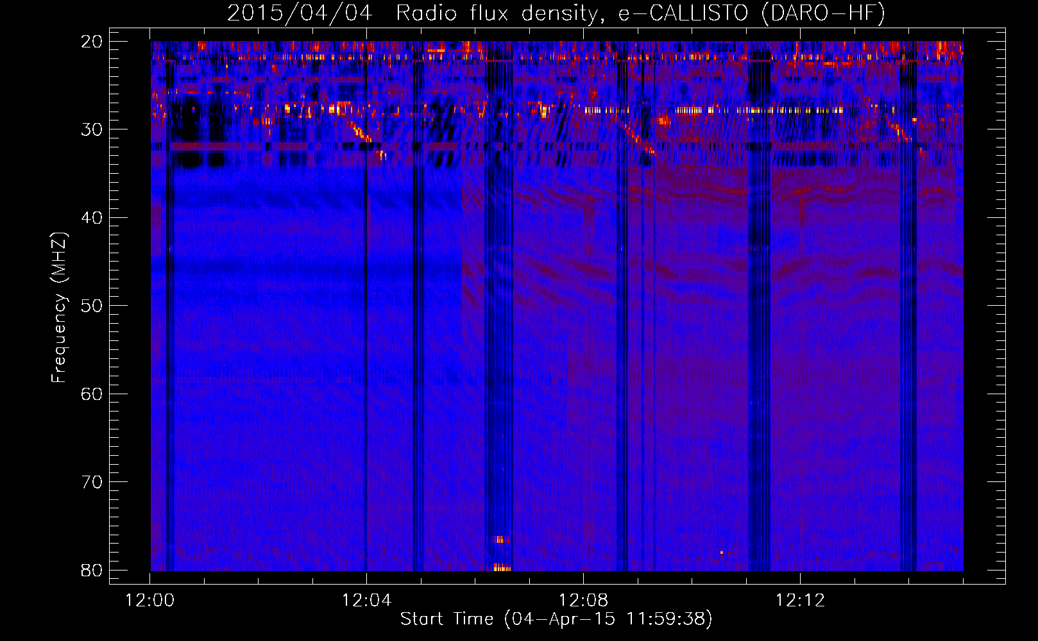Click the plot title text e-CALLISTO (DARO-HF)
Viewport: 1038px width, 641px height.
pos(752,13)
